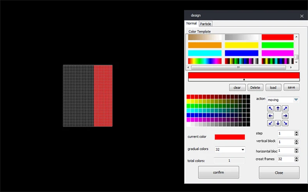Click the gray region of the LED grid
Viewport: 308px width, 192px height.
(x=78, y=96)
